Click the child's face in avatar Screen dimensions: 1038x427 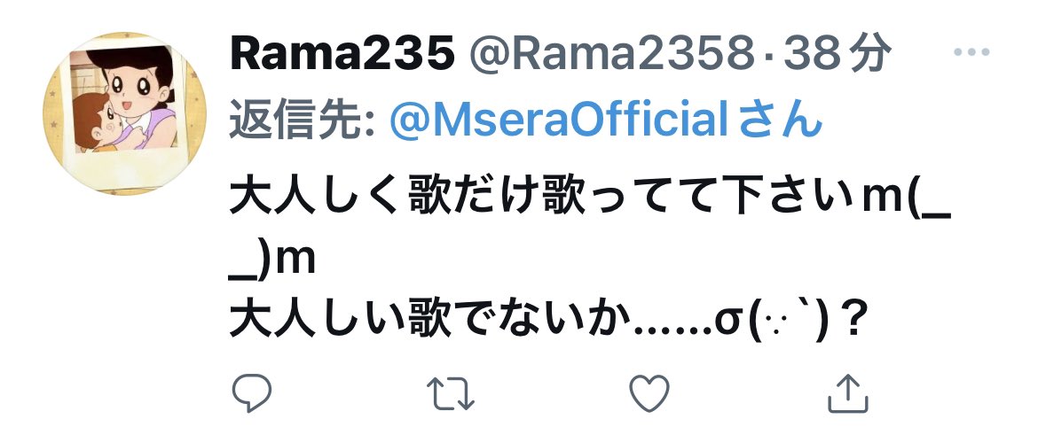[x=99, y=122]
